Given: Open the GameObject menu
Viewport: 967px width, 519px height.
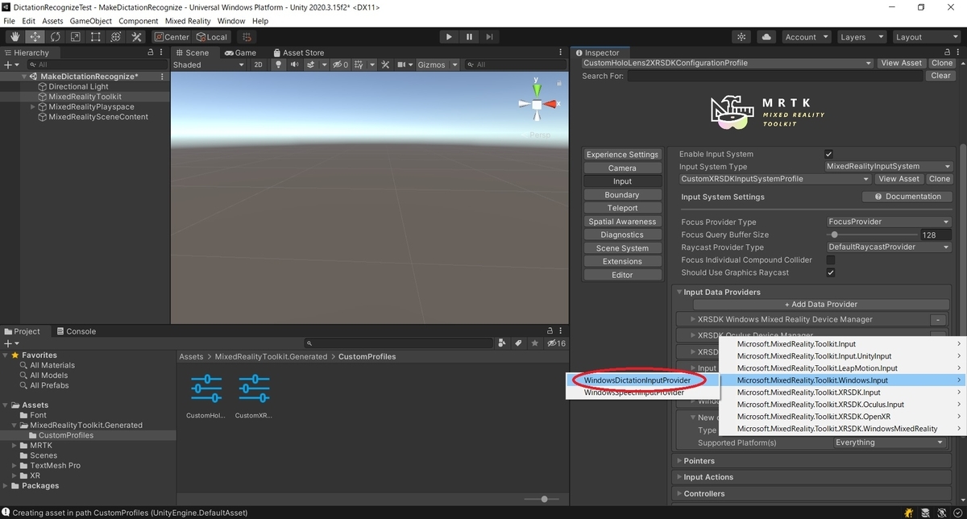Looking at the screenshot, I should pos(91,21).
